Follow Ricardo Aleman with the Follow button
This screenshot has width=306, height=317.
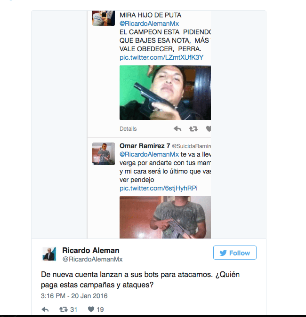[235, 253]
